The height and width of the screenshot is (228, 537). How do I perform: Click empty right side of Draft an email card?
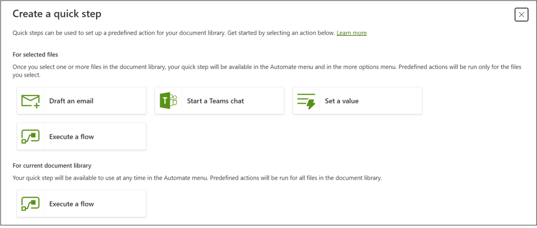pos(126,101)
